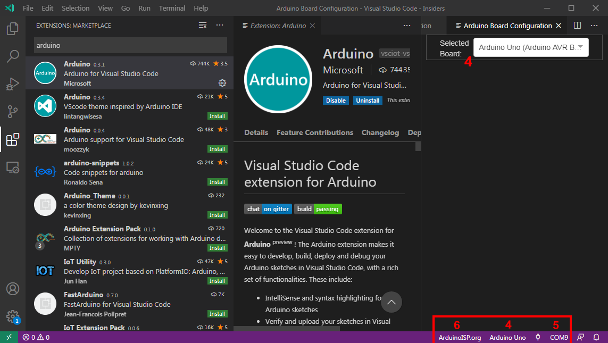Open the Extensions view More Actions menu
The image size is (608, 343).
220,24
